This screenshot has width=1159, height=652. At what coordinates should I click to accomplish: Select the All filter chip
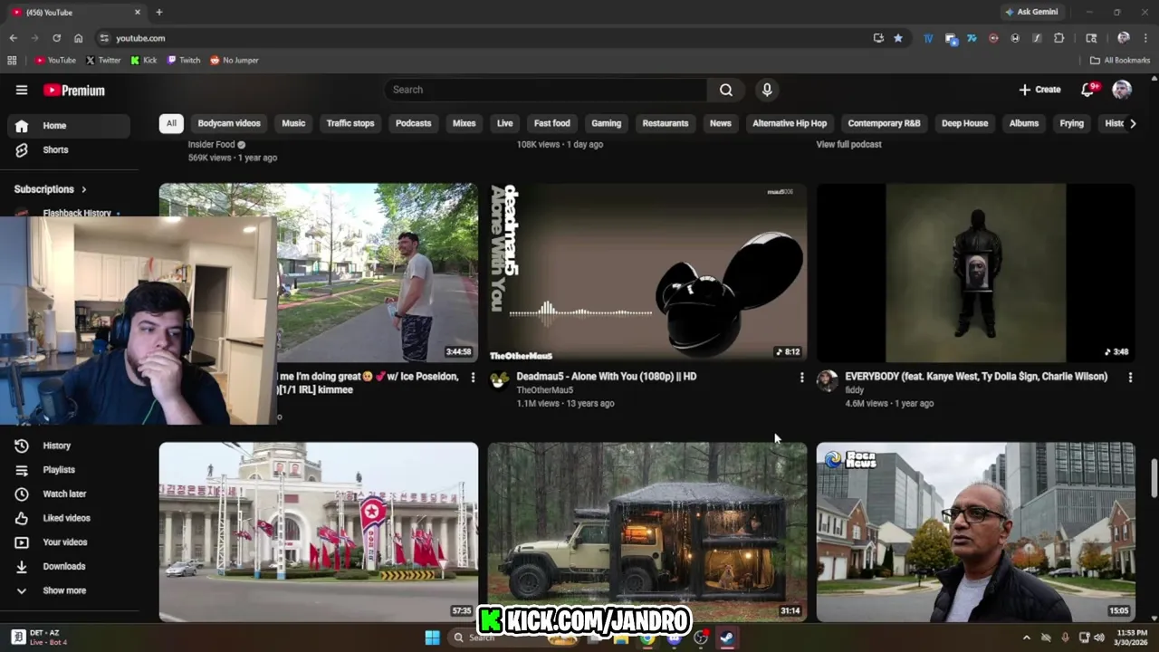171,123
